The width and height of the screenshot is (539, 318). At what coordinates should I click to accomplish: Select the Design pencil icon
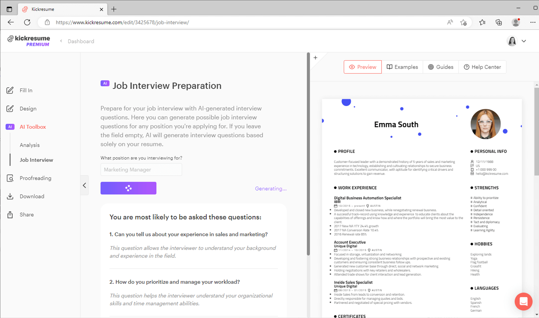coord(10,108)
